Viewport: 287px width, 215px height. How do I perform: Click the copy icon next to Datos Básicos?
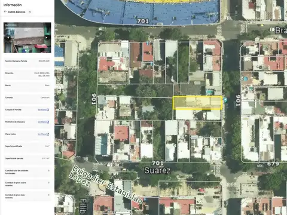(30, 12)
